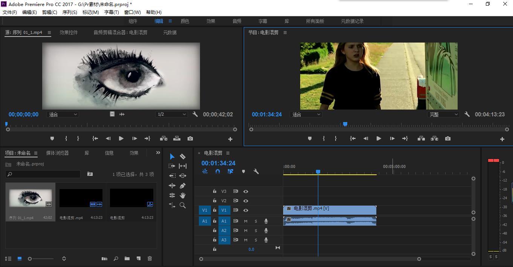Open the 序列(S) menu
The width and height of the screenshot is (513, 267).
tap(69, 12)
